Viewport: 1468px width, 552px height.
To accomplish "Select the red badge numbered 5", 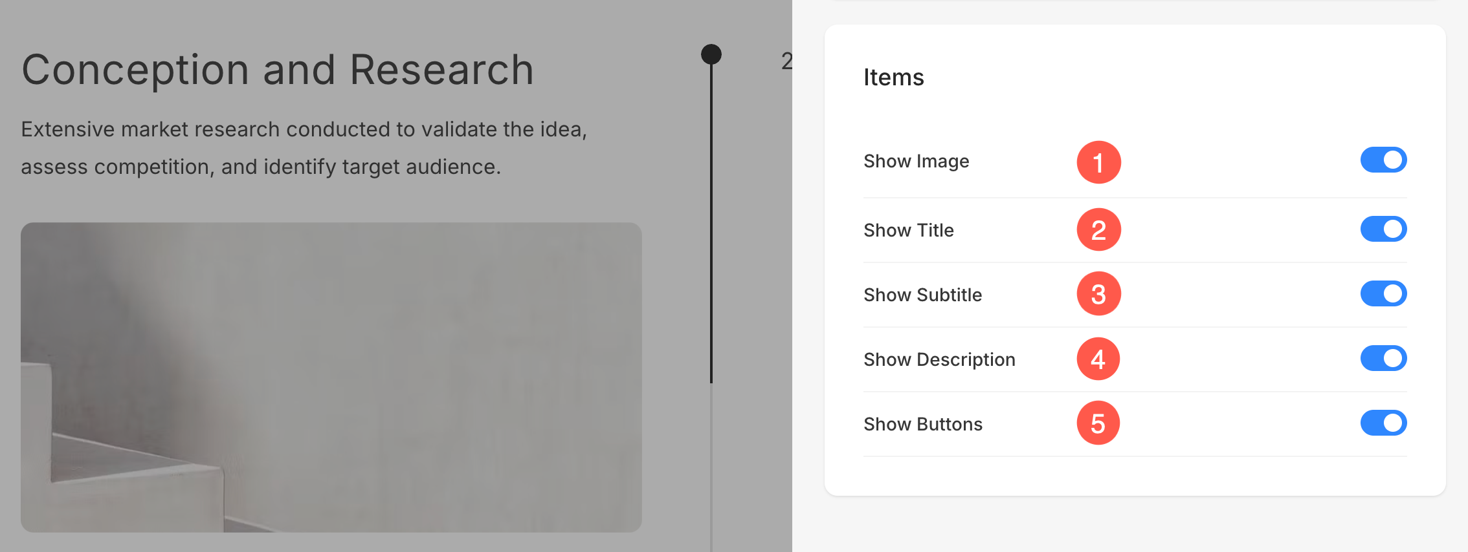I will click(x=1098, y=423).
